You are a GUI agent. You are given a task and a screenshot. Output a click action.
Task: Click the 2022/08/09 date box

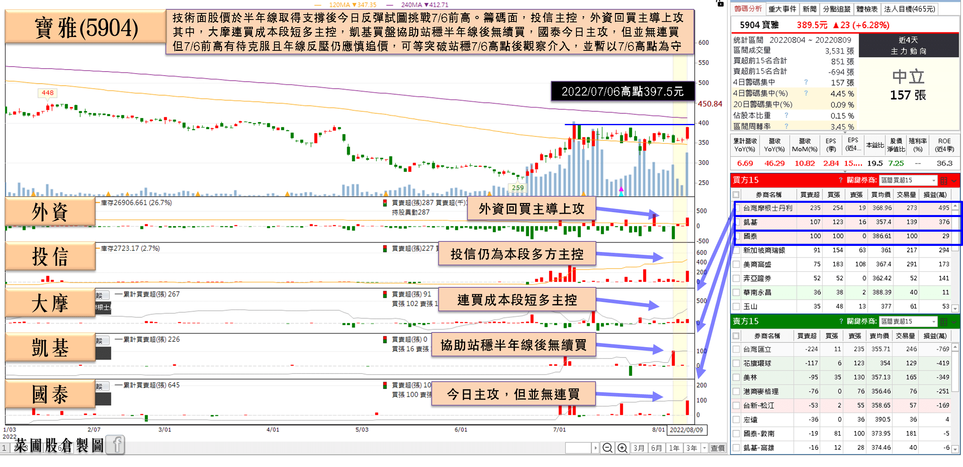pos(686,430)
